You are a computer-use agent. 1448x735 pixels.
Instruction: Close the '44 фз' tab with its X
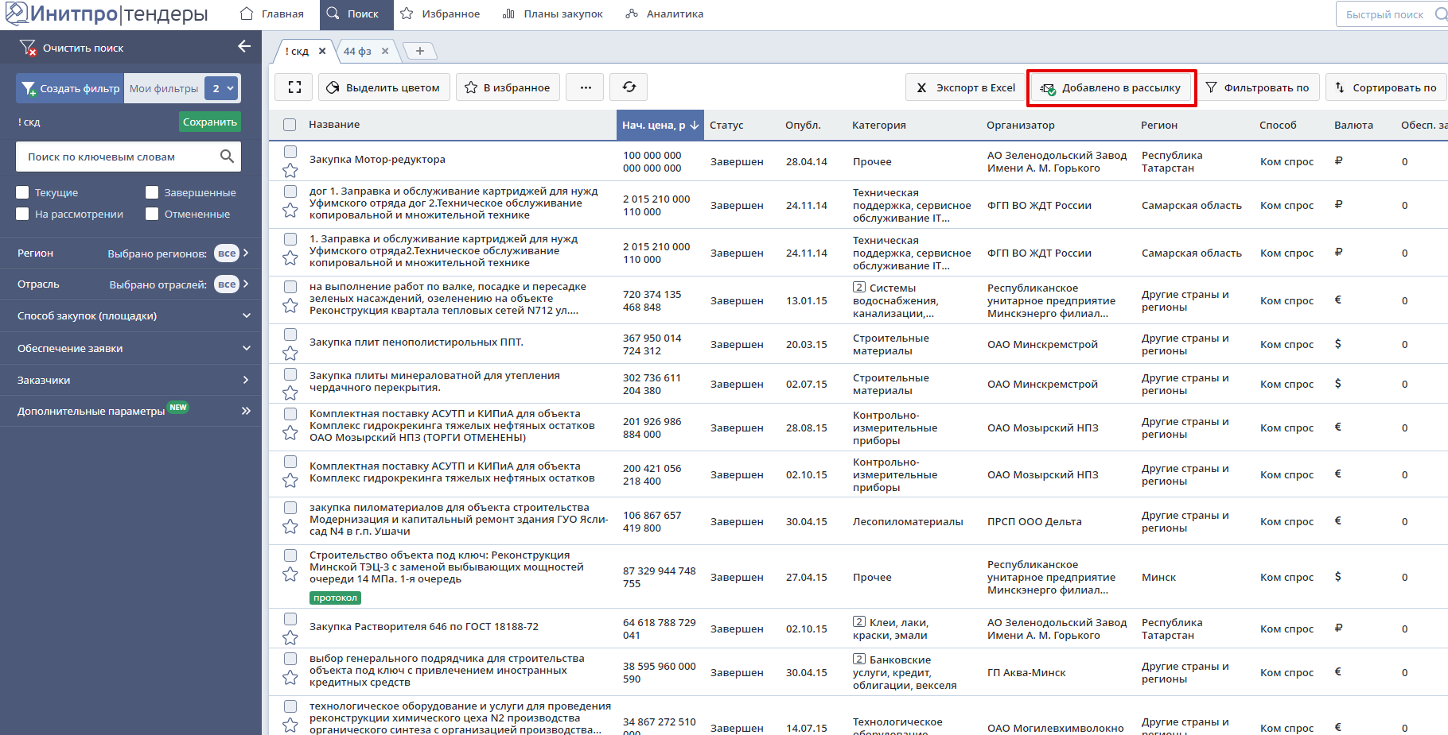385,51
